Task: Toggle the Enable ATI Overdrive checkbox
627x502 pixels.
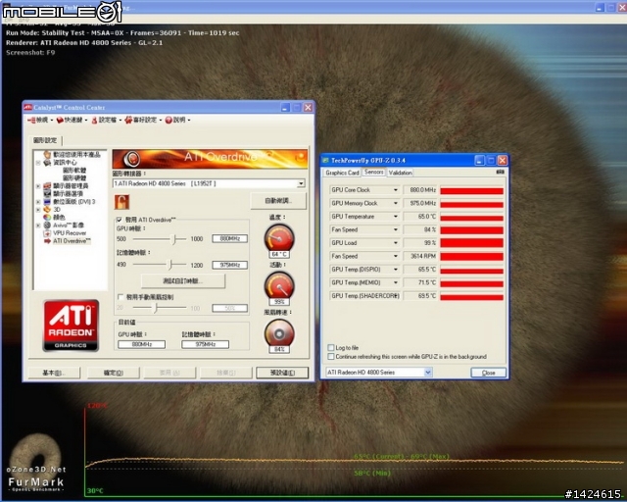Action: (120, 220)
